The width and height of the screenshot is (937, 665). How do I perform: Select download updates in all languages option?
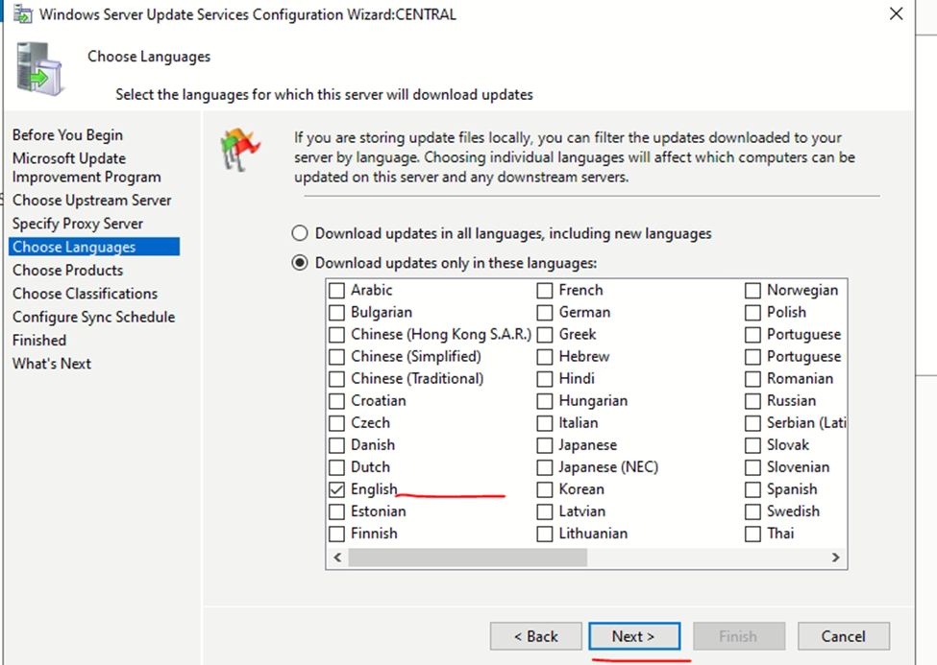pos(301,233)
